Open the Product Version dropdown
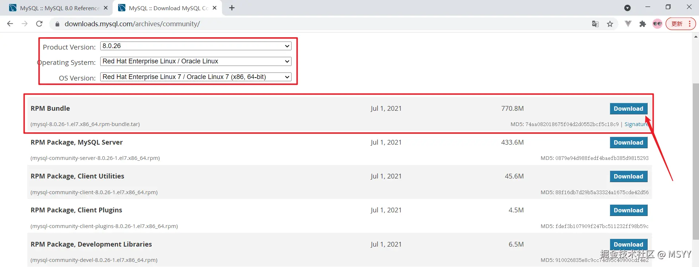Screen dimensions: 699x267 (x=196, y=46)
